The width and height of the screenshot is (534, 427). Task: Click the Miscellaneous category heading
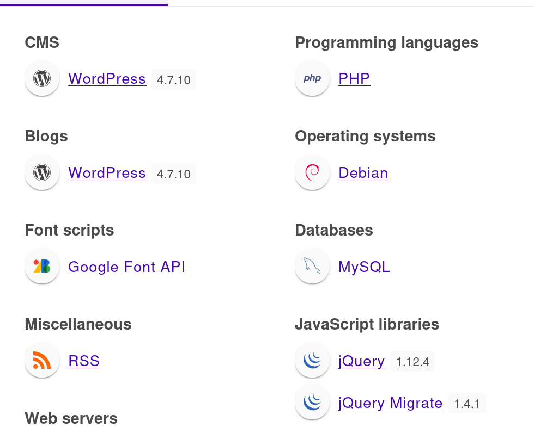click(78, 324)
